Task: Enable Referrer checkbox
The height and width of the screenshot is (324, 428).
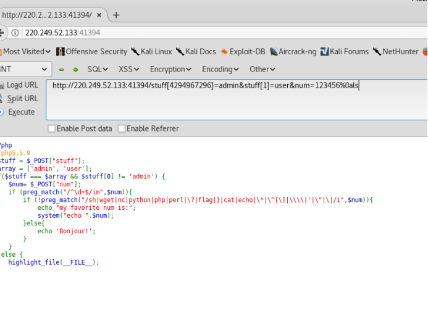Action: point(122,128)
